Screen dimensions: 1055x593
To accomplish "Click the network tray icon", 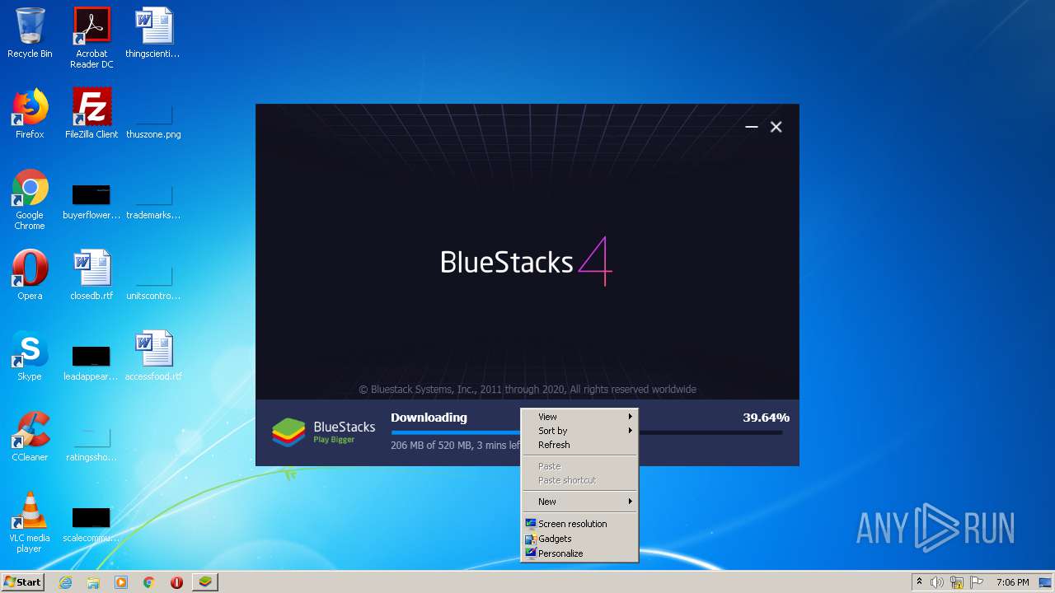I will click(957, 582).
